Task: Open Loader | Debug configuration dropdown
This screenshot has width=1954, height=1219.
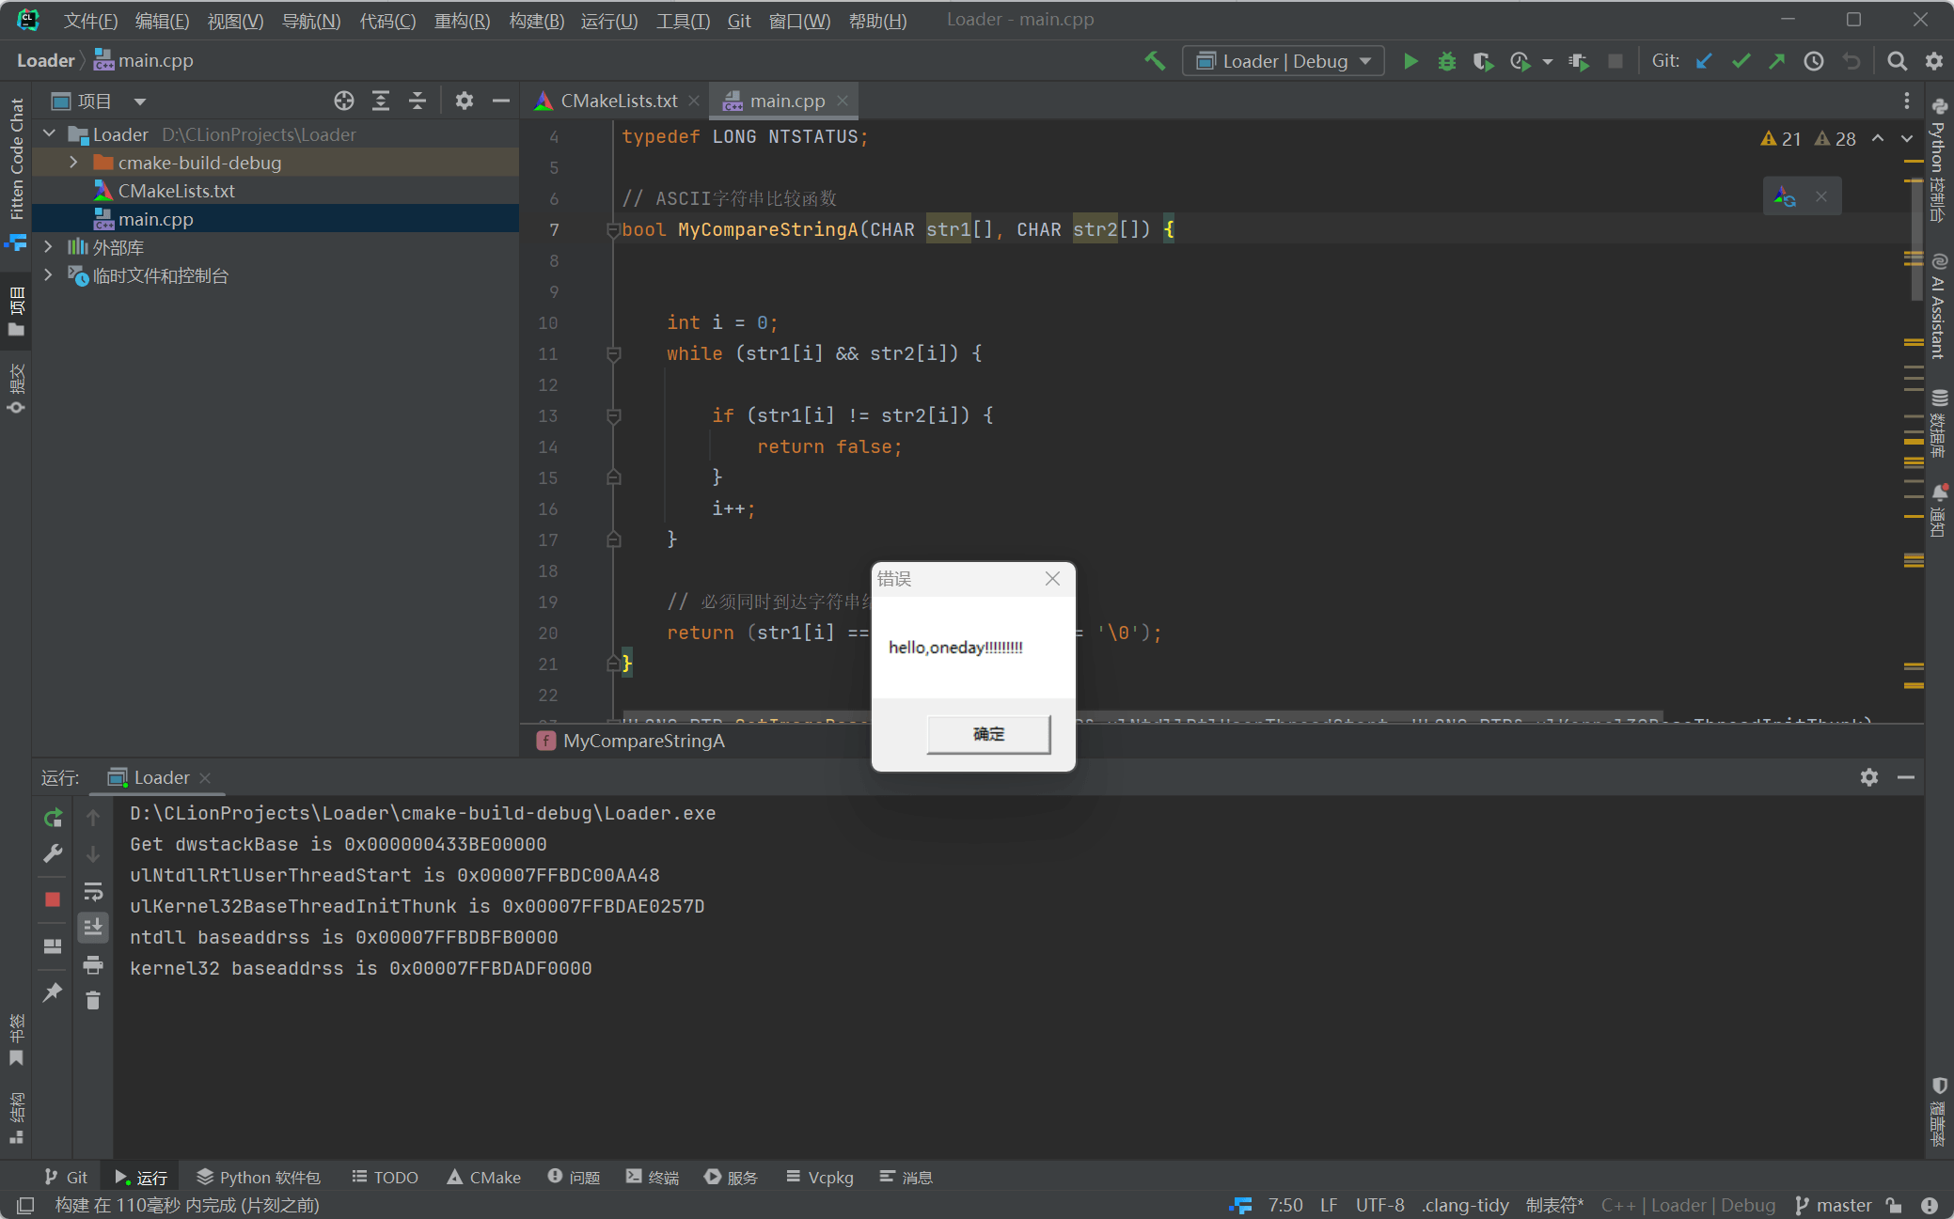Action: coord(1283,61)
